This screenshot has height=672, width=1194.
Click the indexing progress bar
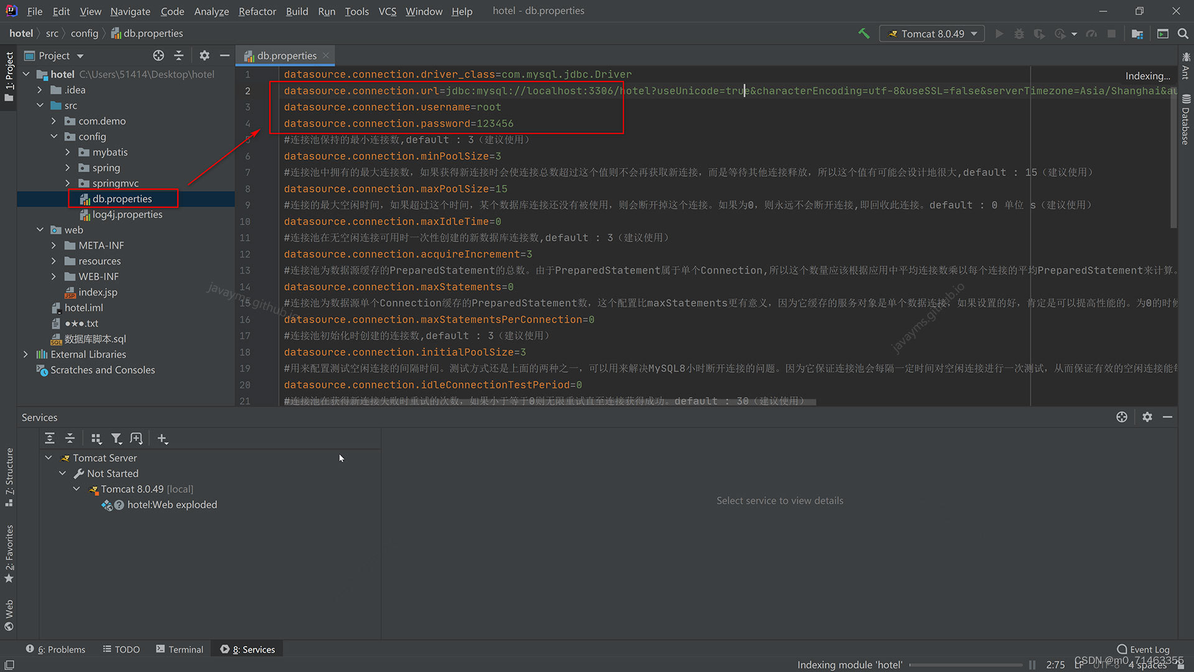tap(965, 665)
